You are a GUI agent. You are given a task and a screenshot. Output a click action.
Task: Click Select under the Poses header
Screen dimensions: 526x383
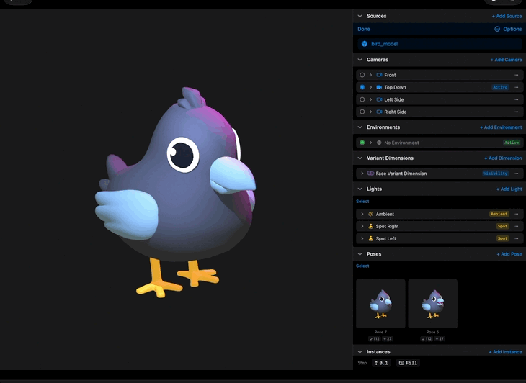click(362, 266)
